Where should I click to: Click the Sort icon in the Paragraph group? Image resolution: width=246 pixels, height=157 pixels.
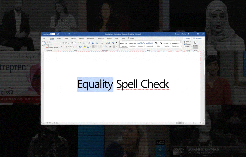(113, 43)
